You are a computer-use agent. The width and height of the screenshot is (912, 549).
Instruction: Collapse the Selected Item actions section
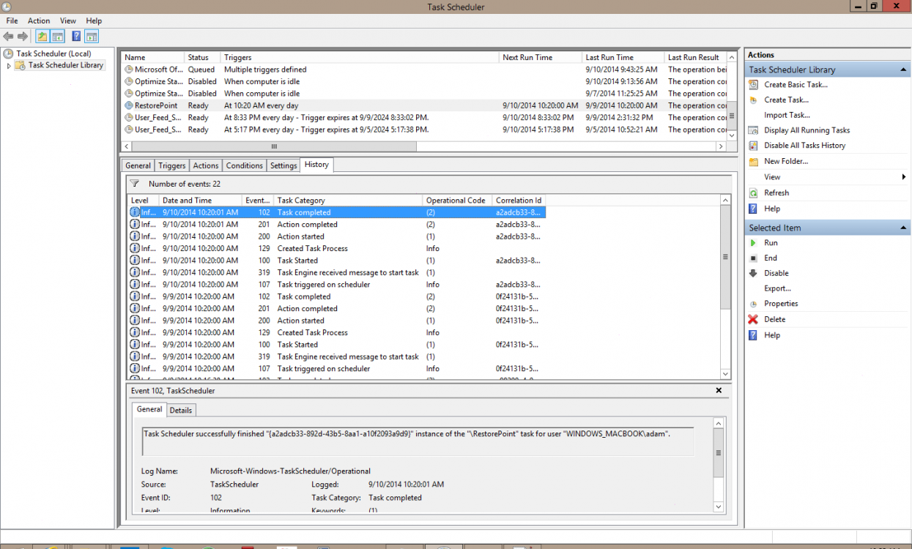[x=904, y=228]
